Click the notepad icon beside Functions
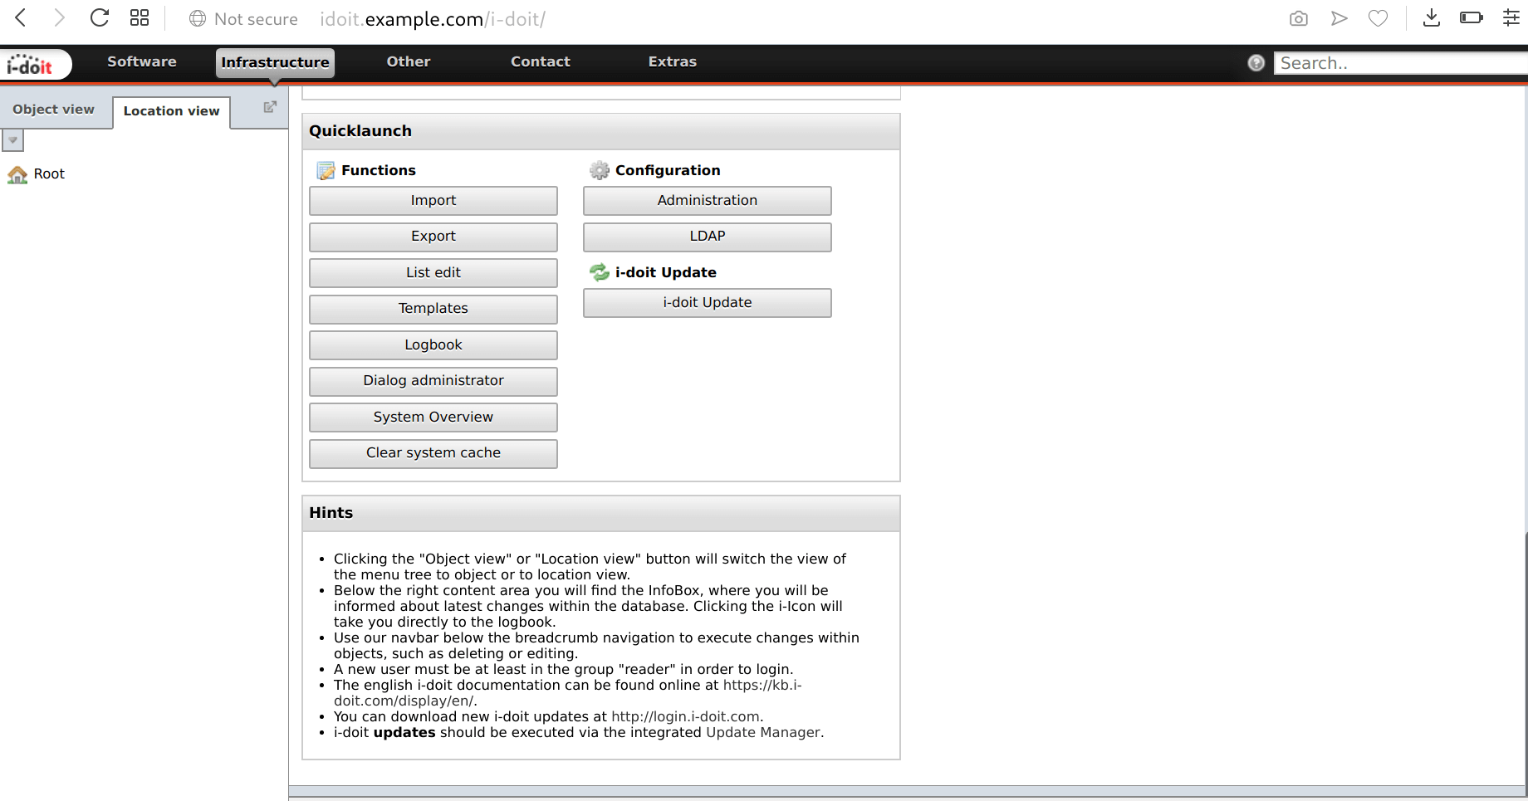This screenshot has width=1528, height=801. [x=325, y=169]
